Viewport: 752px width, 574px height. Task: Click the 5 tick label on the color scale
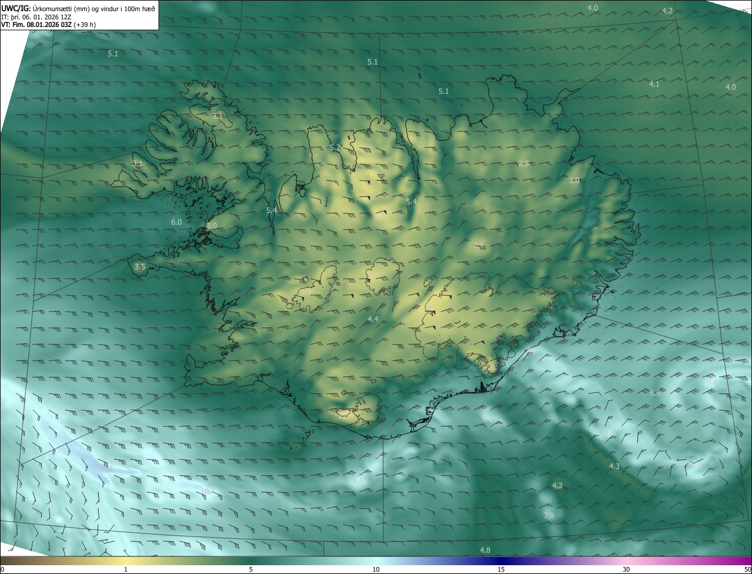[251, 569]
